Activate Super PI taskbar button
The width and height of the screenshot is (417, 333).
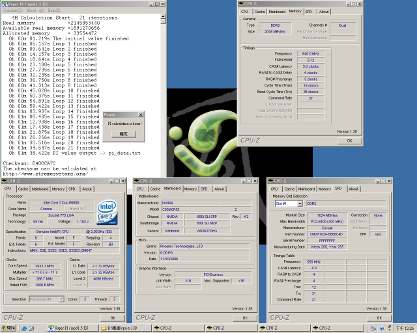(72, 328)
